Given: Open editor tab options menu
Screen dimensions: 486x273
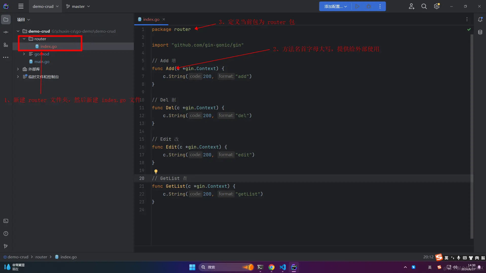Looking at the screenshot, I should coord(467,19).
